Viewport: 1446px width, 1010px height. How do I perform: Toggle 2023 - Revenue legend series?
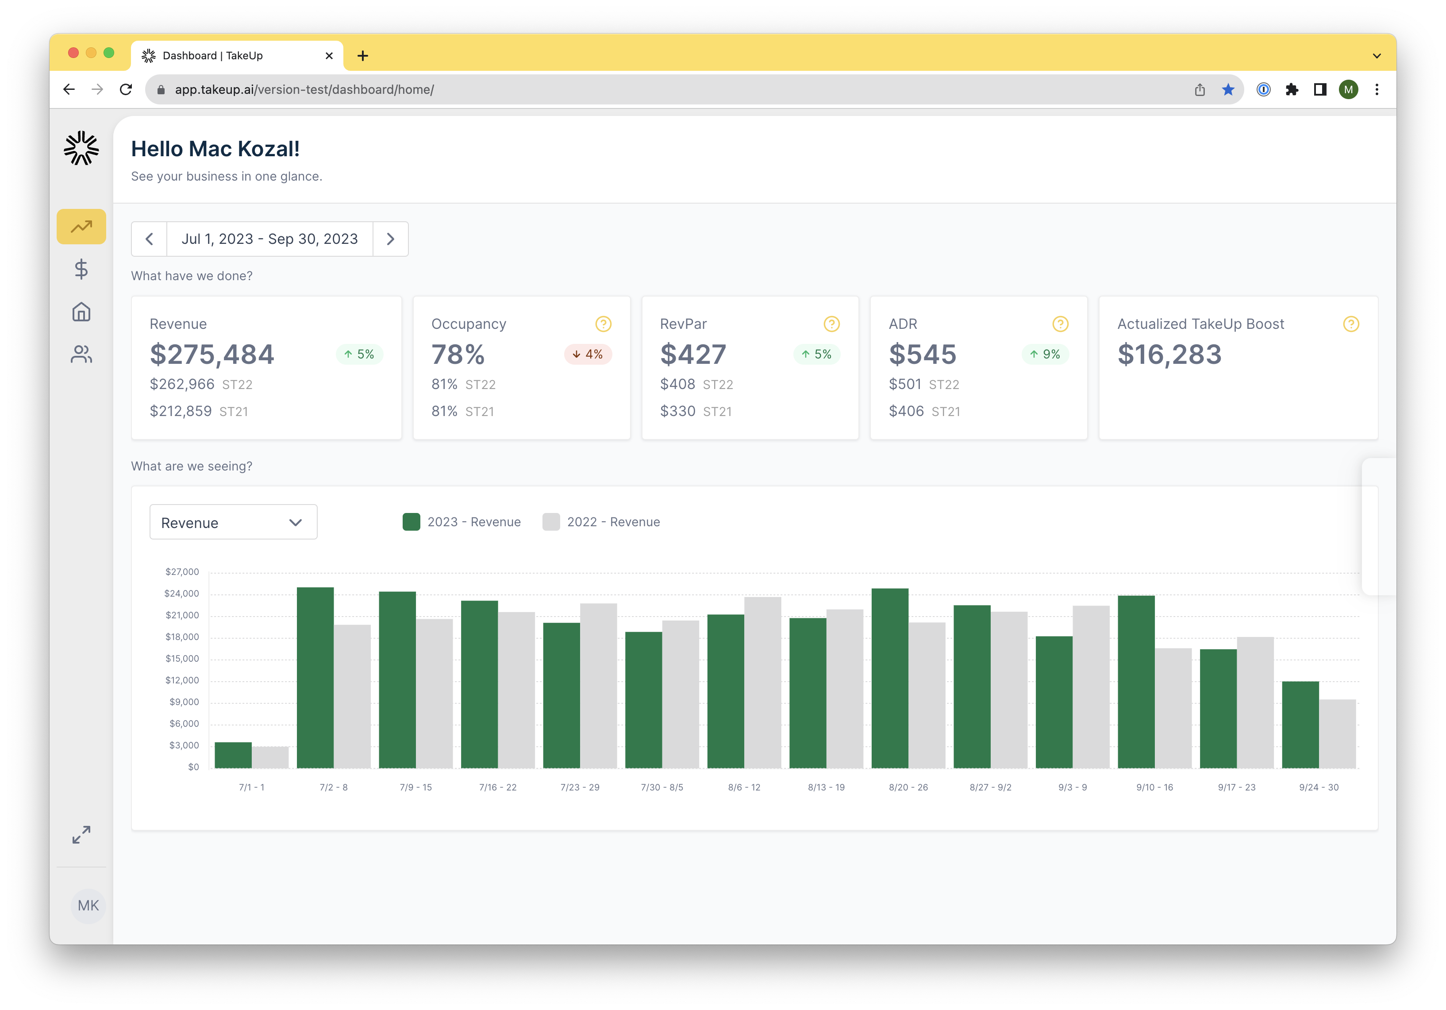click(461, 522)
